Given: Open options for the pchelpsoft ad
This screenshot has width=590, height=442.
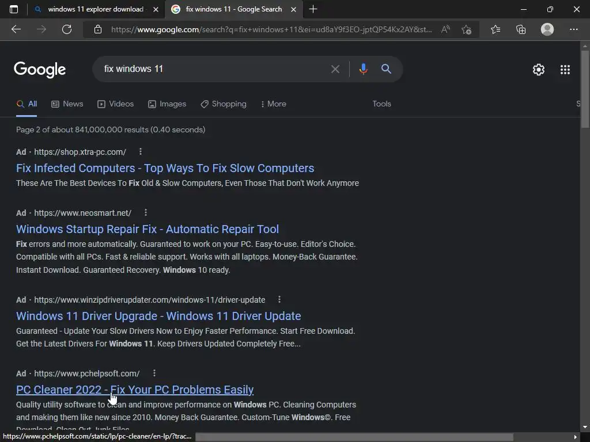Looking at the screenshot, I should pyautogui.click(x=154, y=373).
